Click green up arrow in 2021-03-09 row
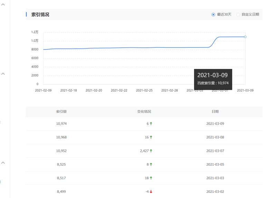 (x=151, y=123)
